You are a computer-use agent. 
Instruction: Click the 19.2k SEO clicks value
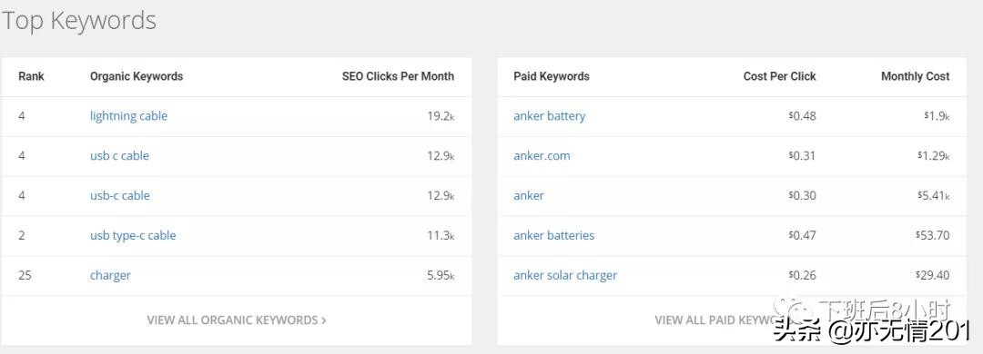pyautogui.click(x=441, y=116)
